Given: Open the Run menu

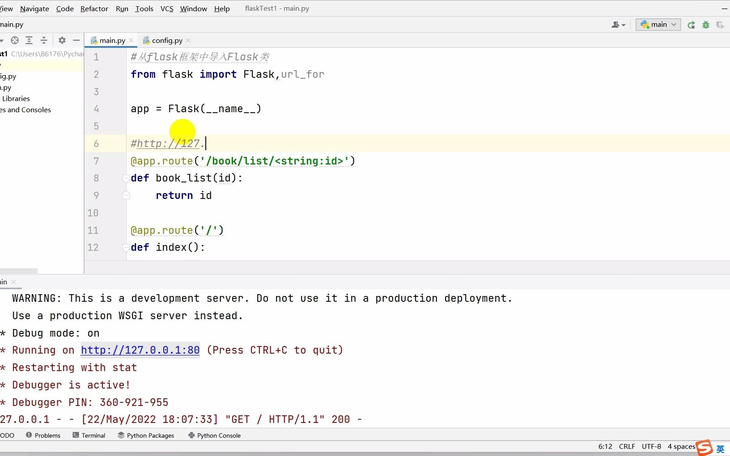Looking at the screenshot, I should point(122,8).
